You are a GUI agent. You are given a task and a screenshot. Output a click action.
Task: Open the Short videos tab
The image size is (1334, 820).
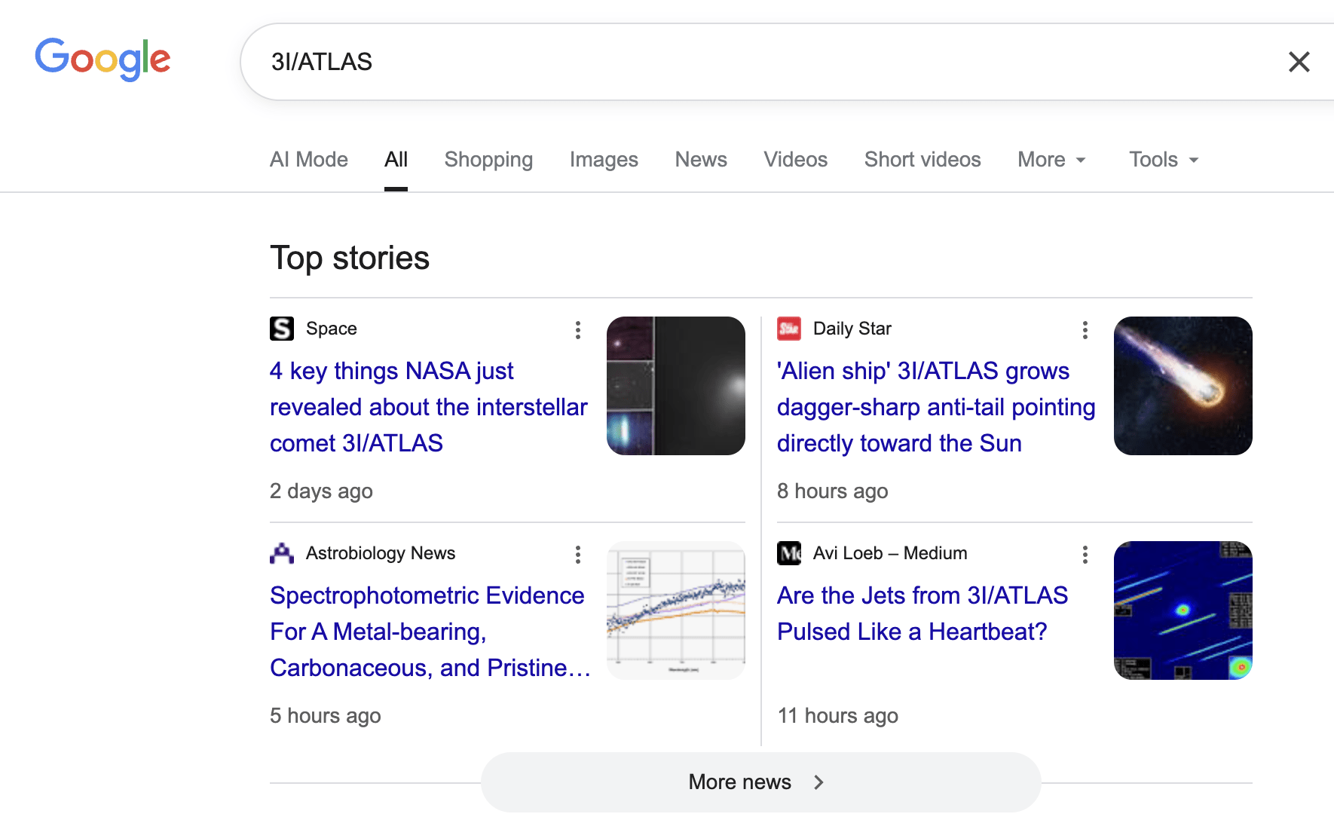click(x=922, y=160)
